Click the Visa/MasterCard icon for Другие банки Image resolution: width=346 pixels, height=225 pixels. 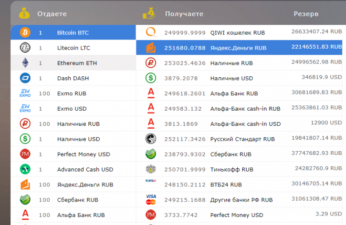(151, 199)
